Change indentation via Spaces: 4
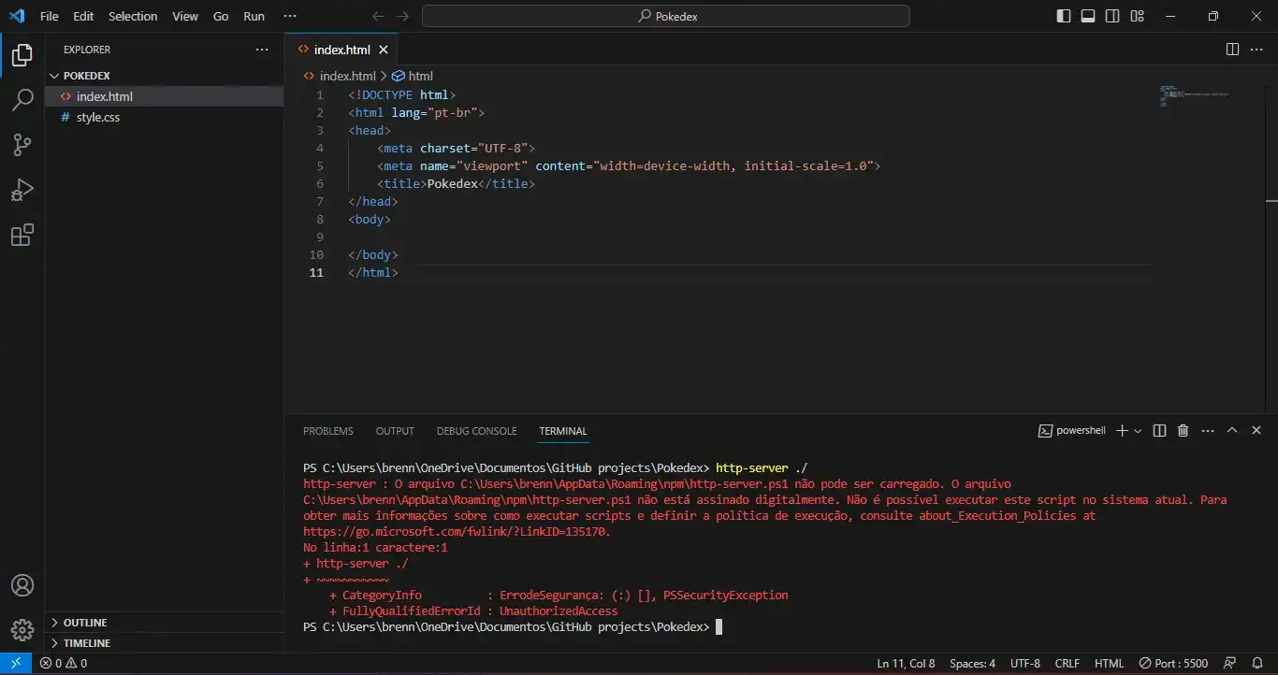Viewport: 1278px width, 675px height. point(972,664)
